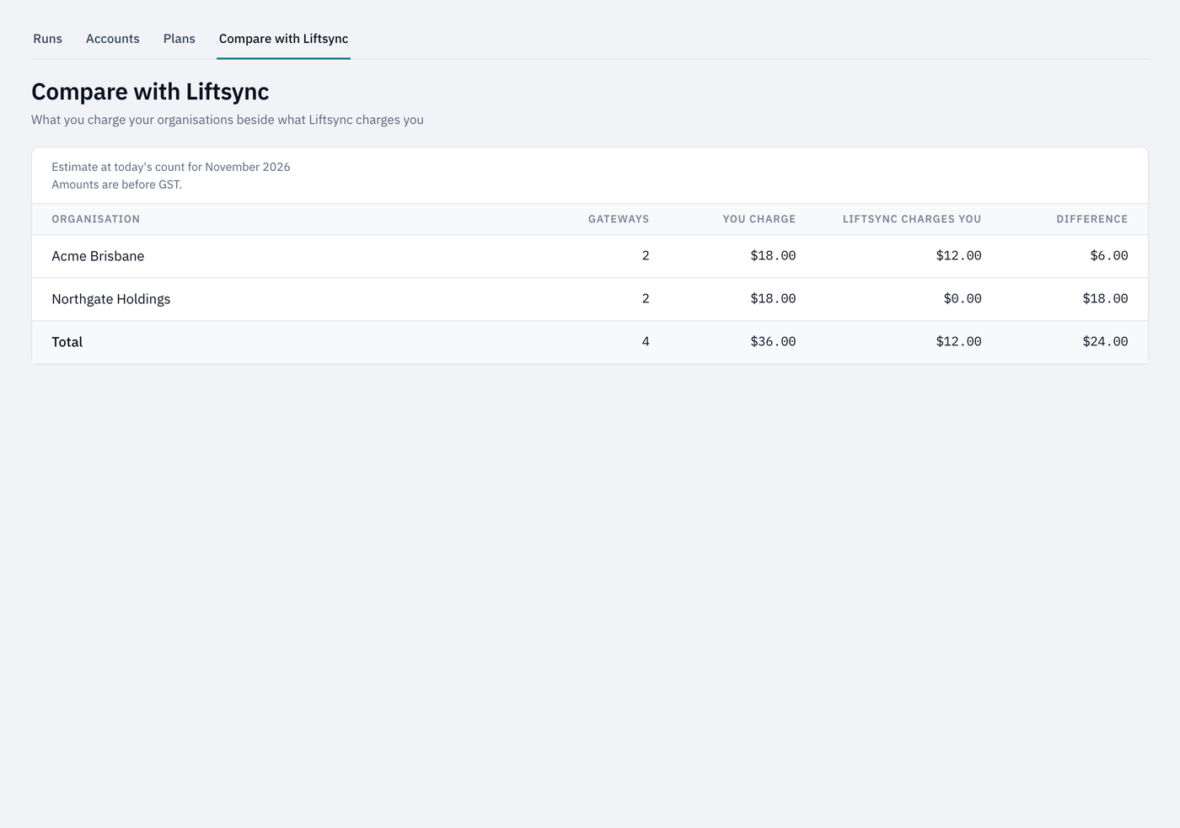Viewport: 1180px width, 828px height.
Task: Click the DIFFERENCE column header
Action: pos(1092,219)
